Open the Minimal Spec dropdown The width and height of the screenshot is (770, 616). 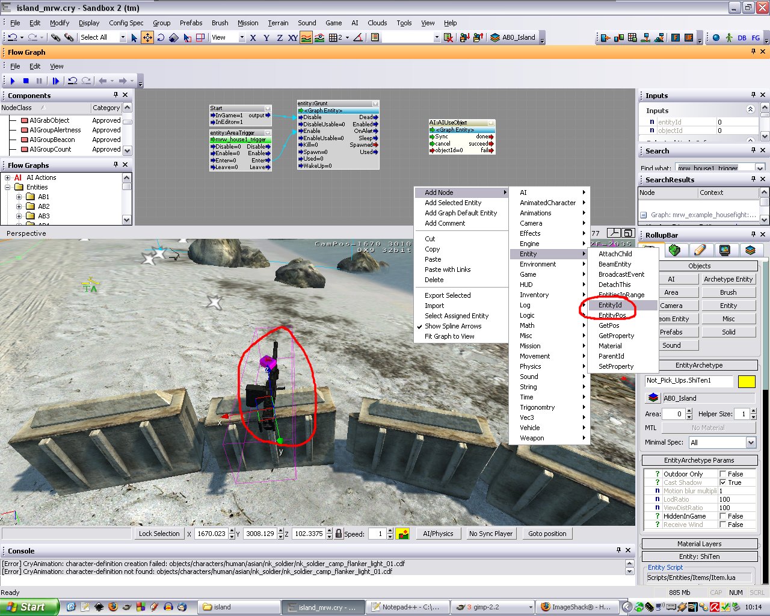click(750, 443)
